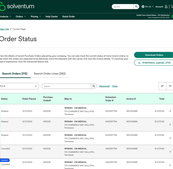Viewport: 173px width, 169px height.
Task: Open the account user icon
Action: [166, 6]
